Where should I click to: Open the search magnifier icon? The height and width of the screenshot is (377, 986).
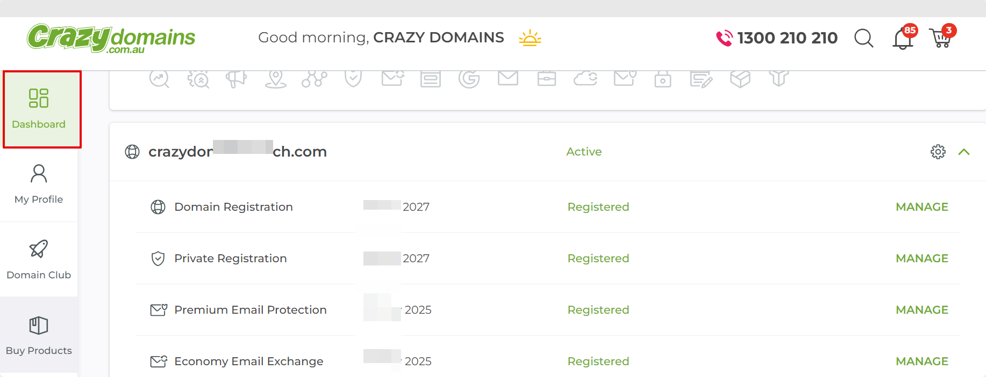click(864, 38)
